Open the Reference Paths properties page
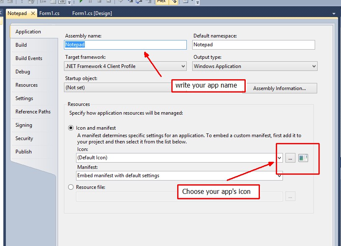 tap(34, 111)
